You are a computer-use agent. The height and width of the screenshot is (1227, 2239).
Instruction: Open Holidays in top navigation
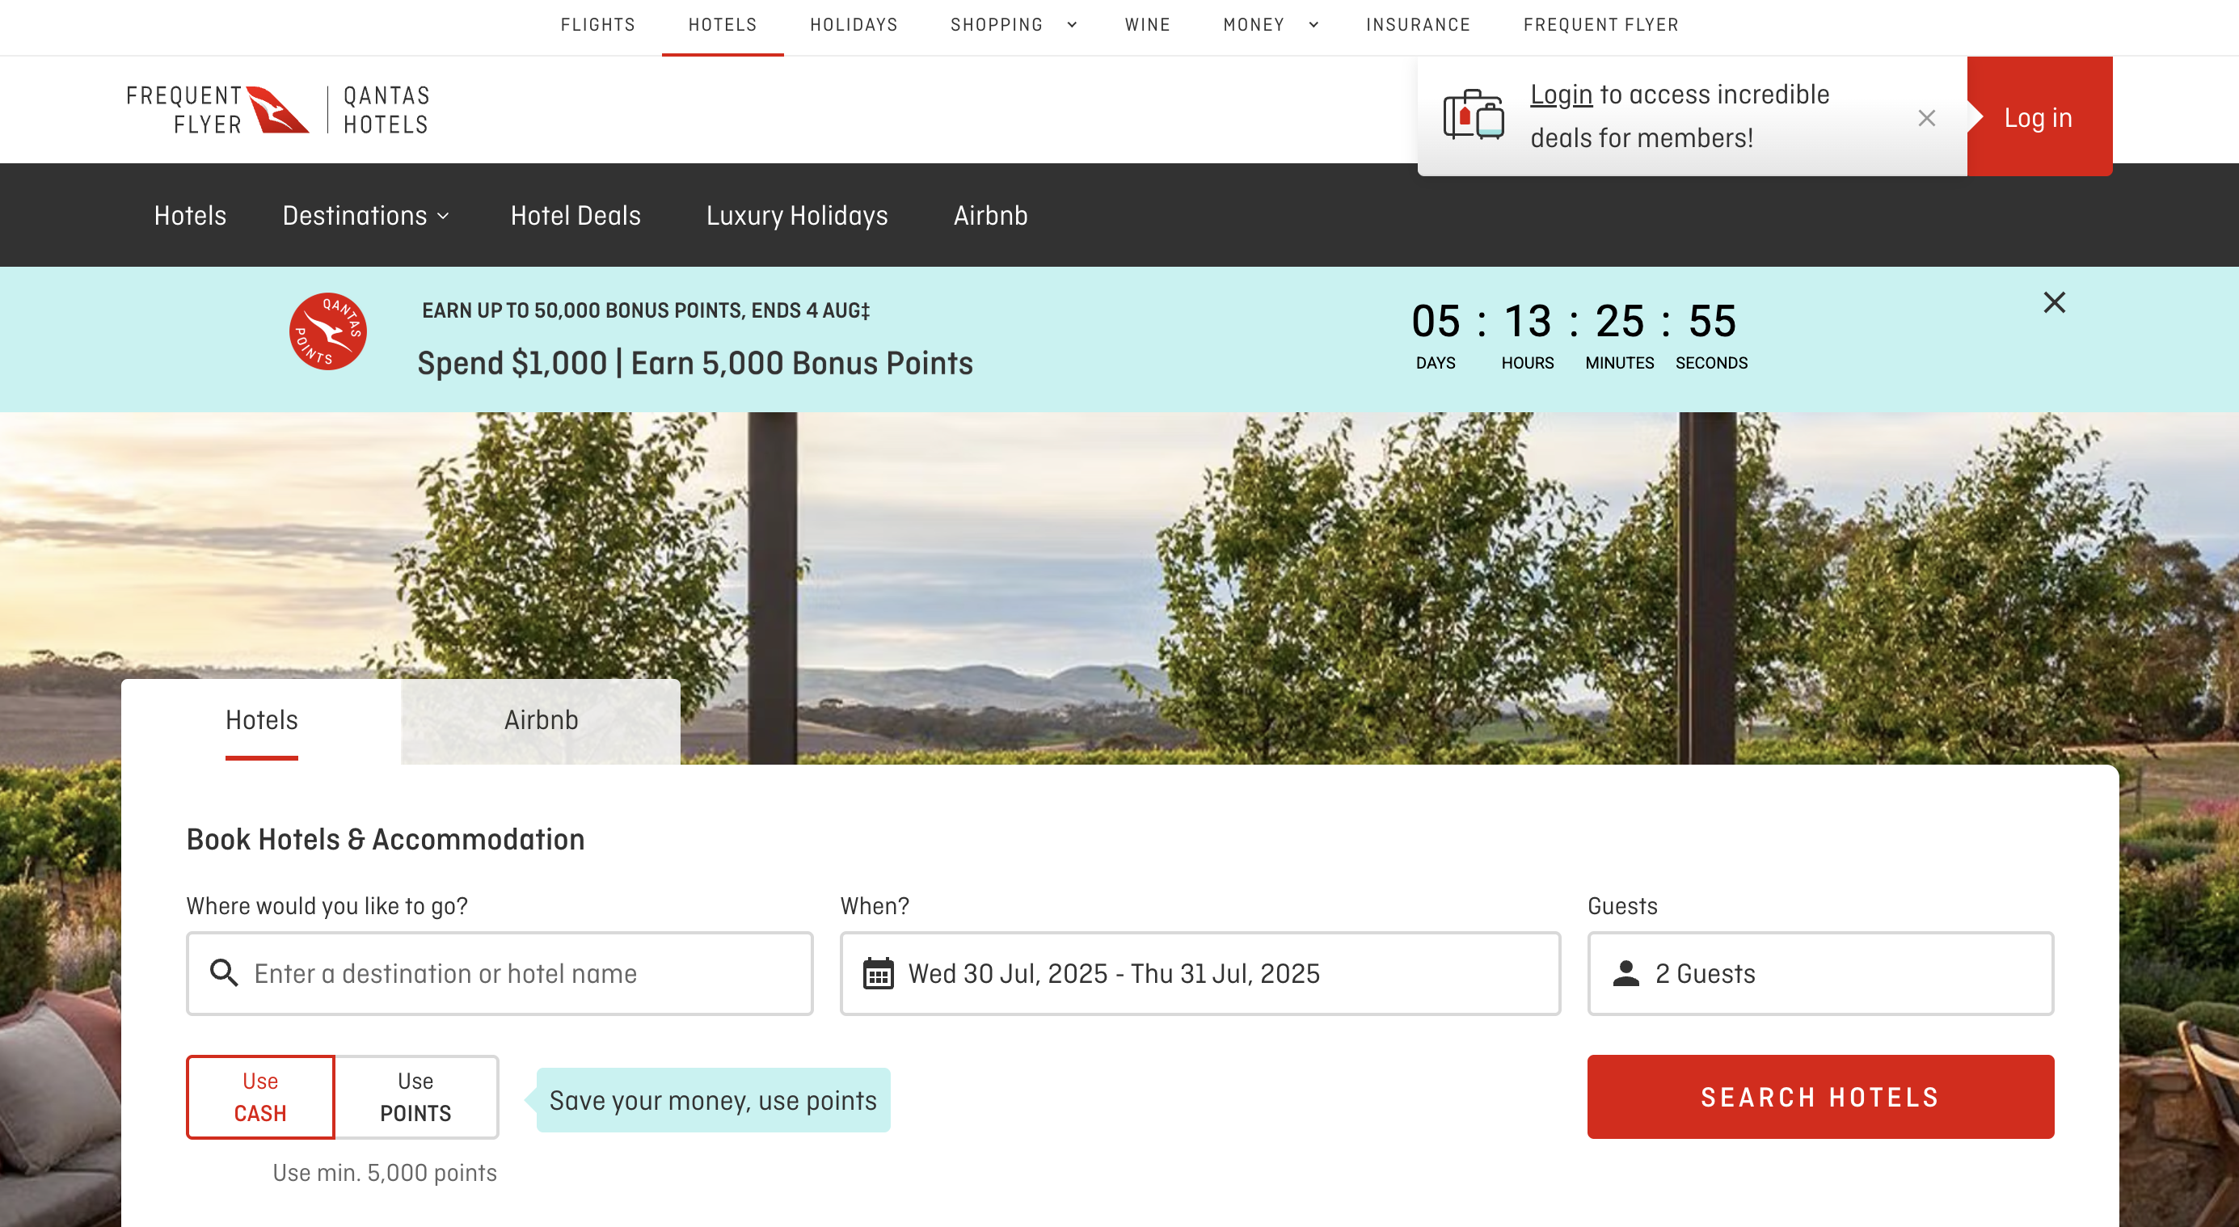854,25
